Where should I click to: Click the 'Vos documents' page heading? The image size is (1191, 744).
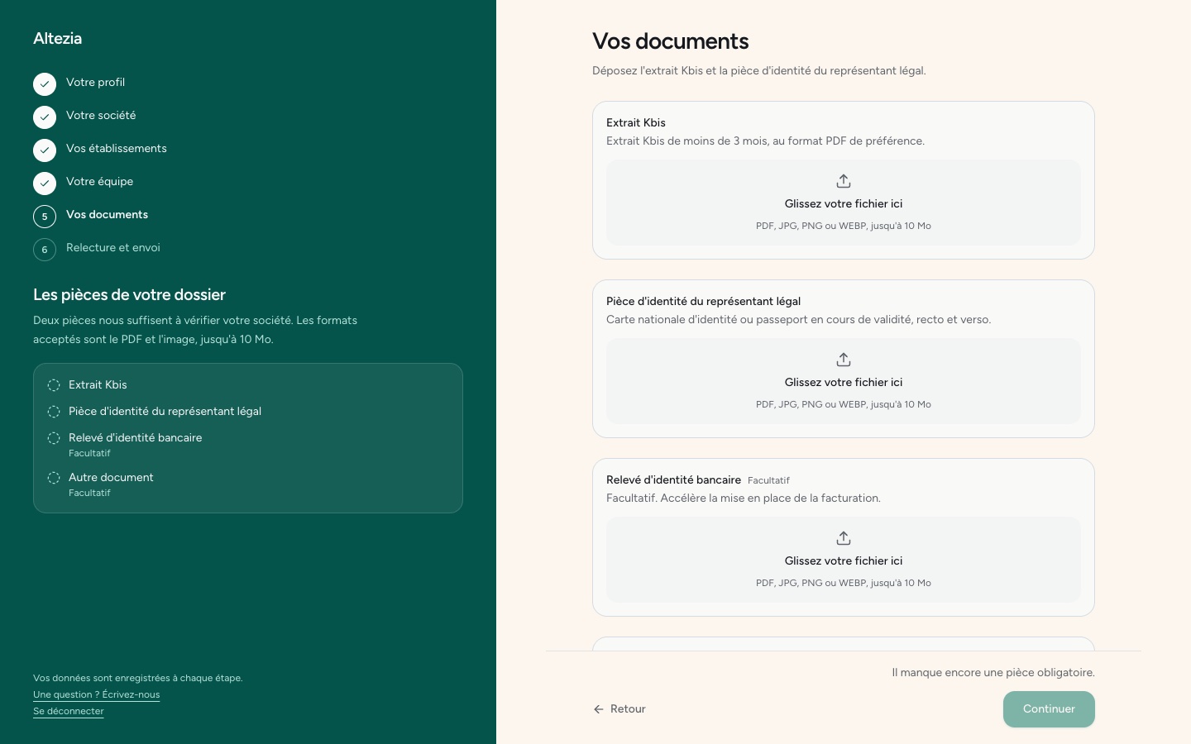tap(671, 41)
